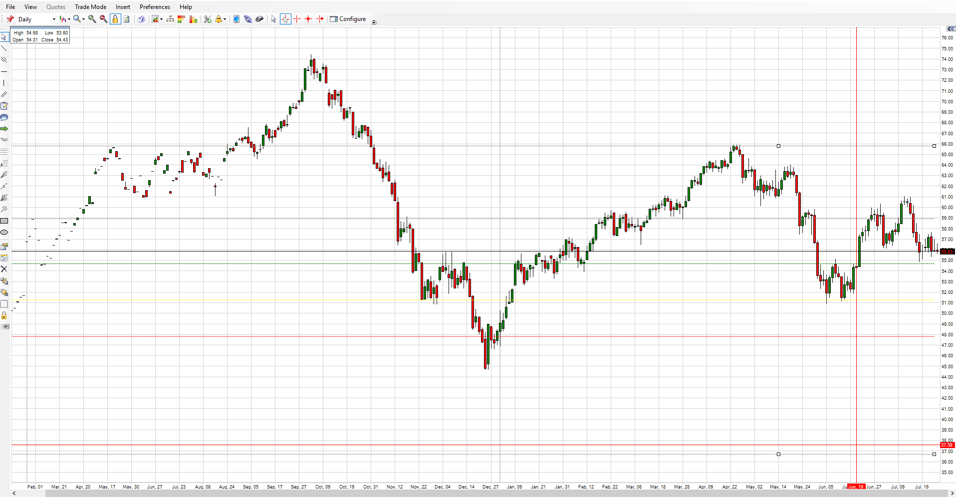Click the zoom out magnifier icon

pos(103,19)
